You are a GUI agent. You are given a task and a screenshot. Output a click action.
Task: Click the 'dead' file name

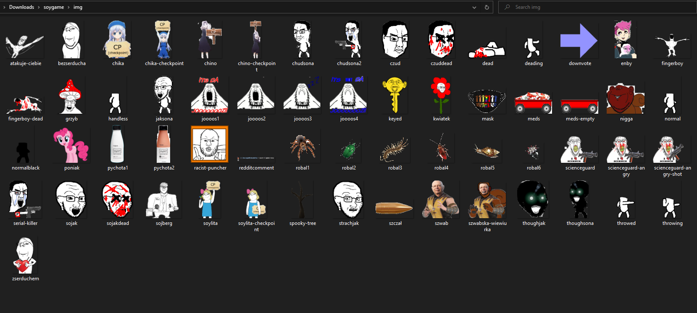click(487, 63)
